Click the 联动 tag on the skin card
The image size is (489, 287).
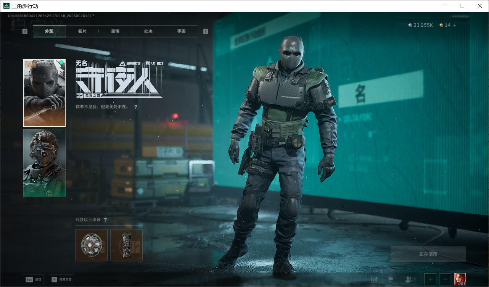[x=30, y=64]
